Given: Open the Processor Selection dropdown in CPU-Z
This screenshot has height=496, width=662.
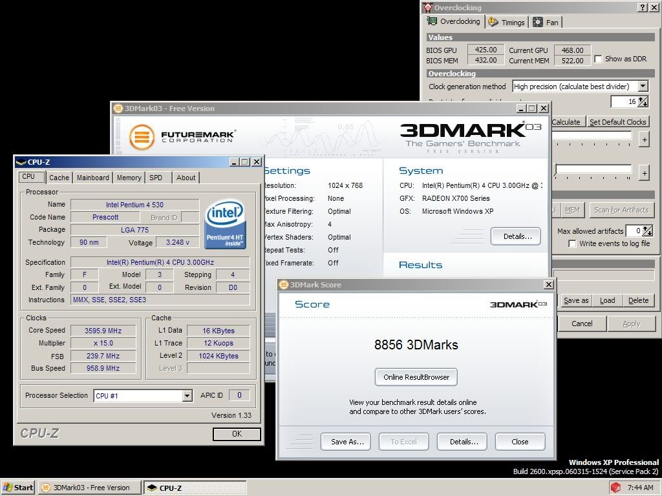Looking at the screenshot, I should coord(188,395).
